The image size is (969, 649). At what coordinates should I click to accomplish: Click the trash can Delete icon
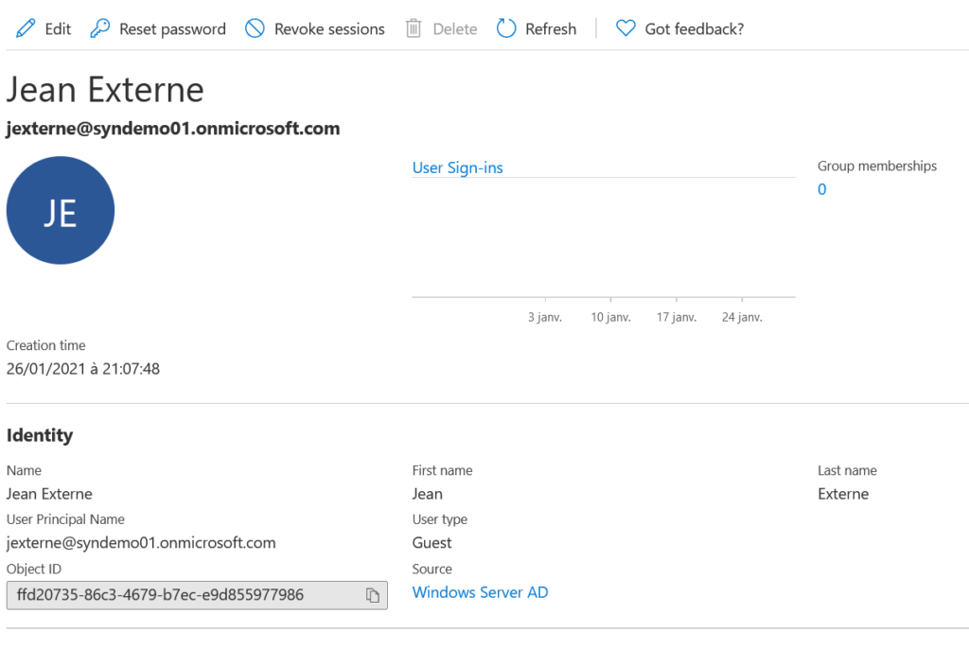coord(414,28)
